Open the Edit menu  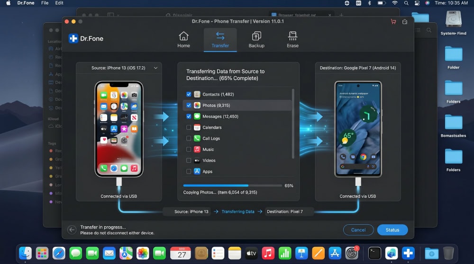point(59,3)
